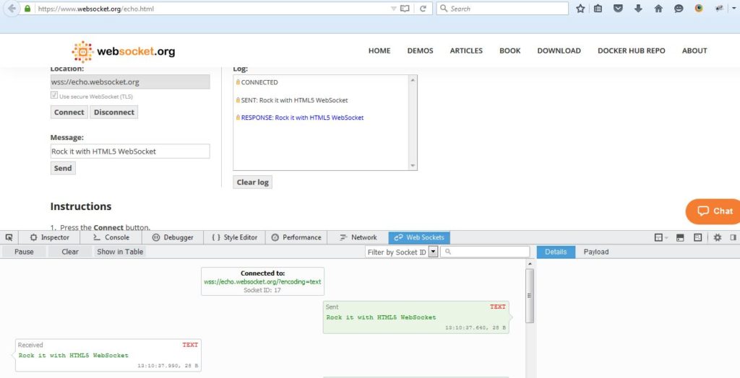Click the websocket.org logo
The width and height of the screenshot is (740, 378).
click(123, 51)
